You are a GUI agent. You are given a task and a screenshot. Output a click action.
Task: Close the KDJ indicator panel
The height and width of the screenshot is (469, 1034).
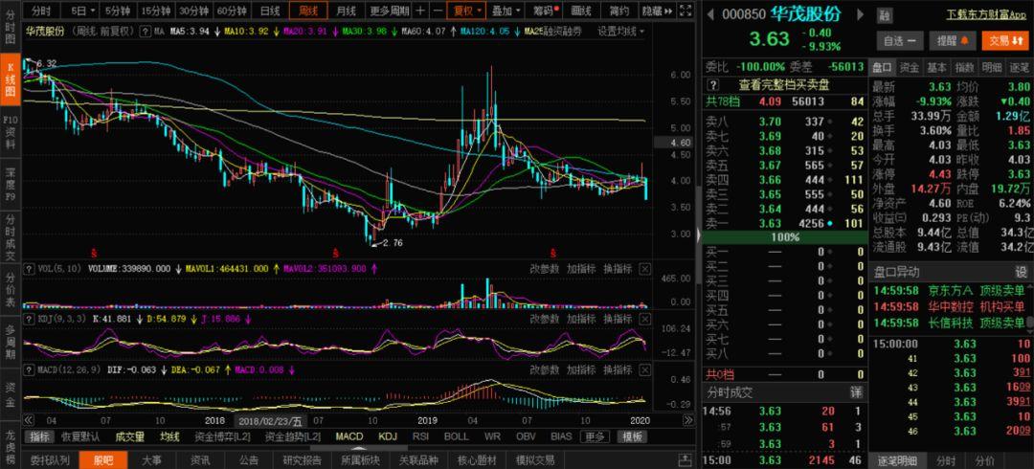(644, 319)
